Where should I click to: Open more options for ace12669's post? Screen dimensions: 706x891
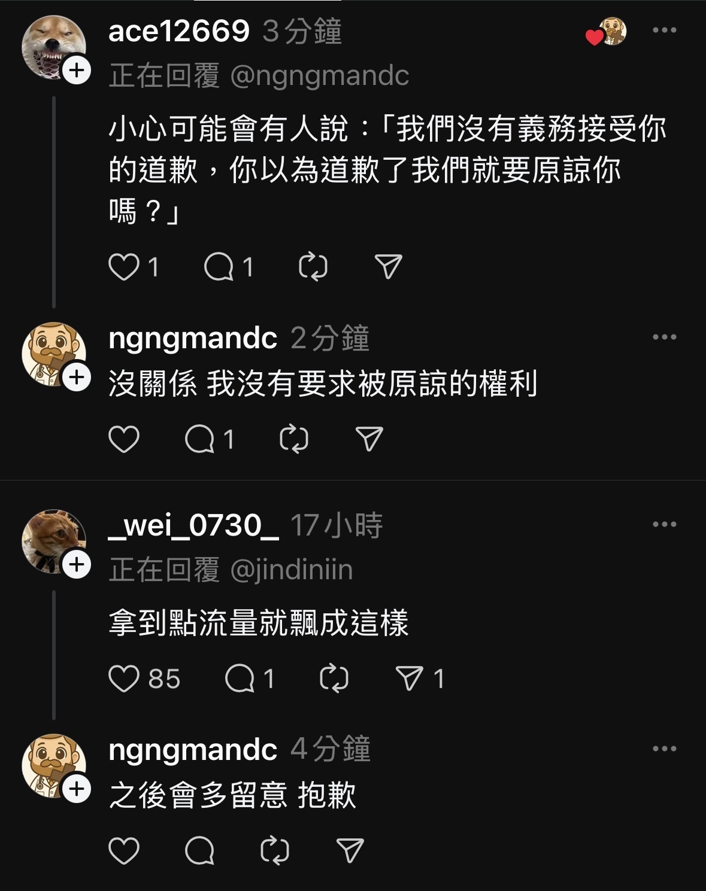point(665,30)
